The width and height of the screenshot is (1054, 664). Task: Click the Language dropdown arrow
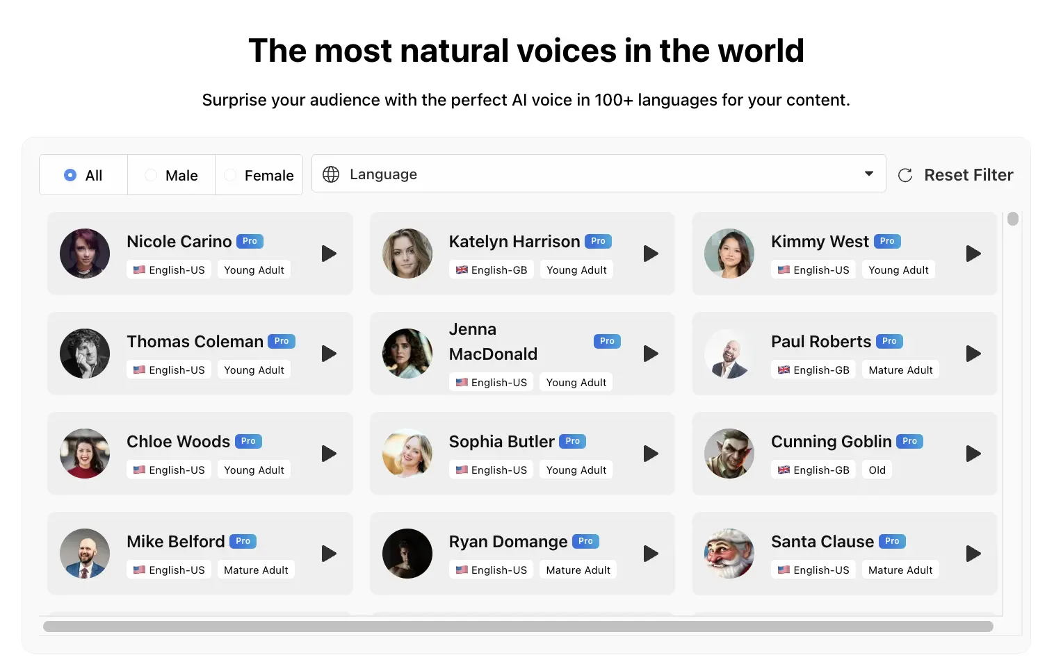[x=868, y=174]
